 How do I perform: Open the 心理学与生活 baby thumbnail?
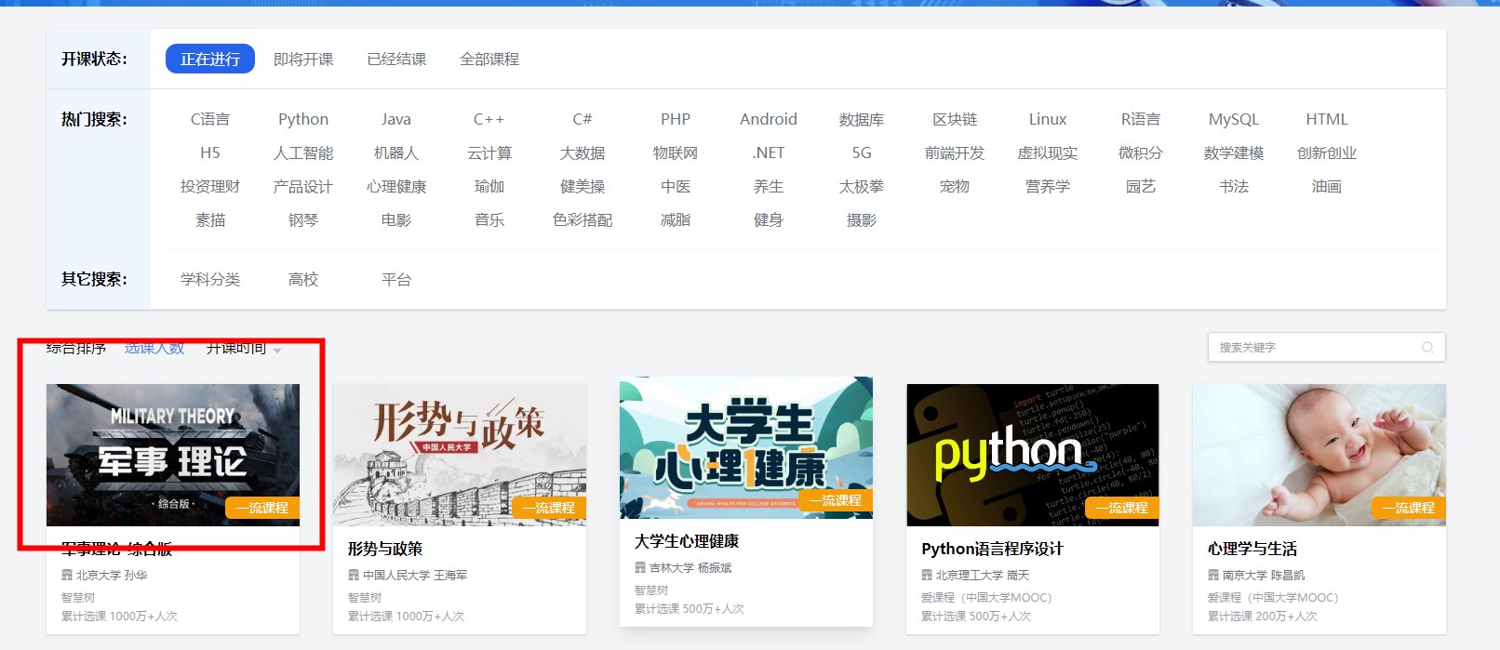coord(1319,455)
